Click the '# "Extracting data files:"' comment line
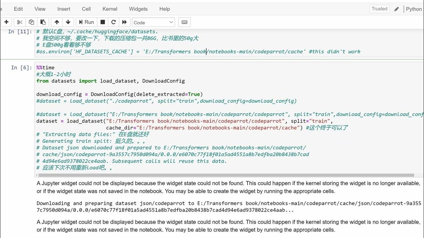The height and width of the screenshot is (238, 424). coord(93,135)
